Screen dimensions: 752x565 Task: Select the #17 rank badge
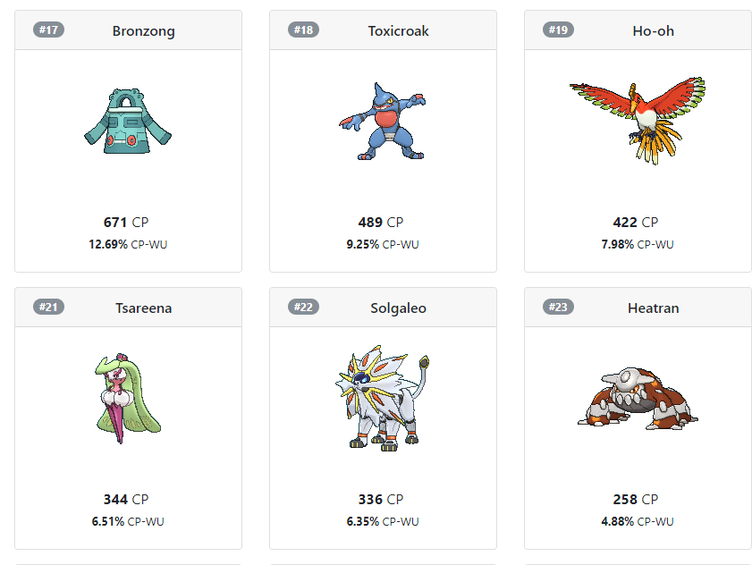pyautogui.click(x=48, y=30)
